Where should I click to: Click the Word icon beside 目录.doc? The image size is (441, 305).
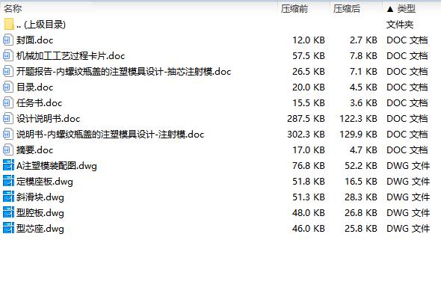pos(8,87)
